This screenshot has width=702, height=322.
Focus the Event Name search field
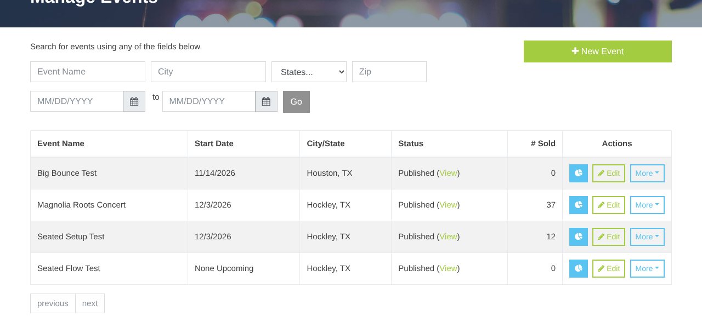(x=88, y=72)
